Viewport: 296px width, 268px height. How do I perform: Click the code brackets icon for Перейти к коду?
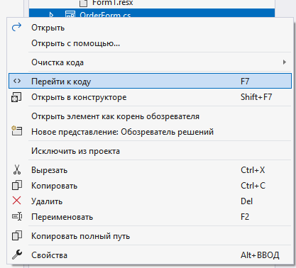pos(17,81)
